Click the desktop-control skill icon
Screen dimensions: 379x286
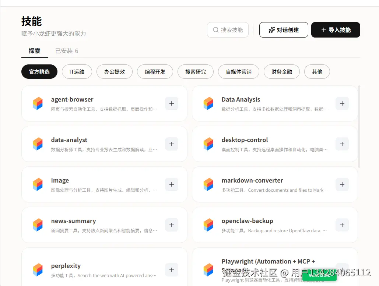(208, 144)
